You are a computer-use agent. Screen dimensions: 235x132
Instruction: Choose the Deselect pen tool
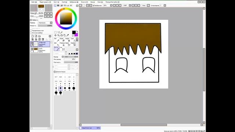pyautogui.click(x=73, y=44)
